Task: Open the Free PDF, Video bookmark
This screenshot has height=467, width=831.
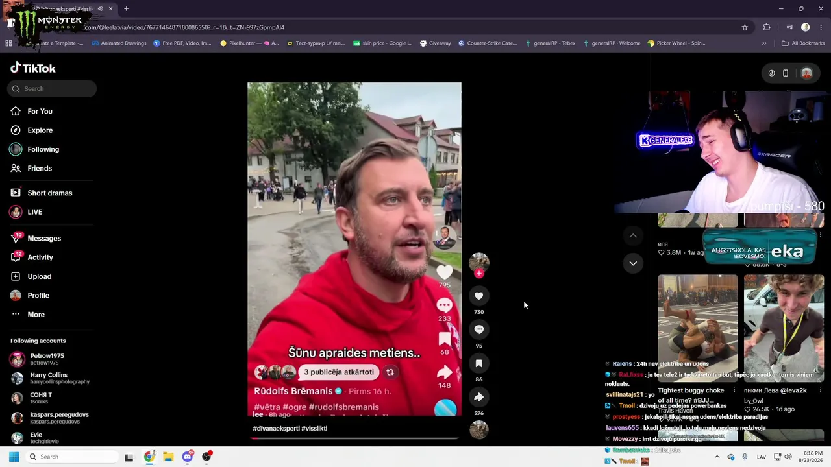Action: pos(182,43)
